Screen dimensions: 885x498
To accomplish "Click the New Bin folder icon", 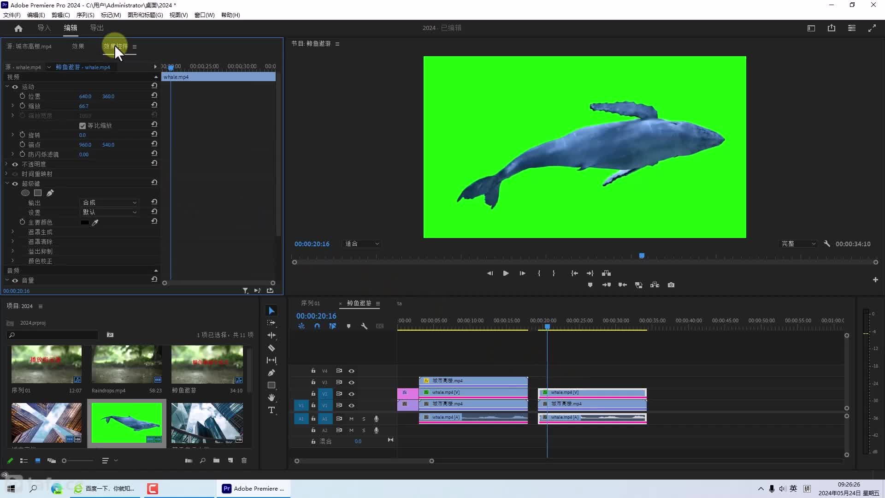I will [x=216, y=461].
